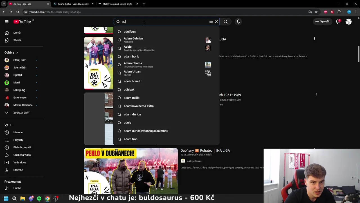Open Shorts in the sidebar
This screenshot has width=360, height=203.
[22, 40]
